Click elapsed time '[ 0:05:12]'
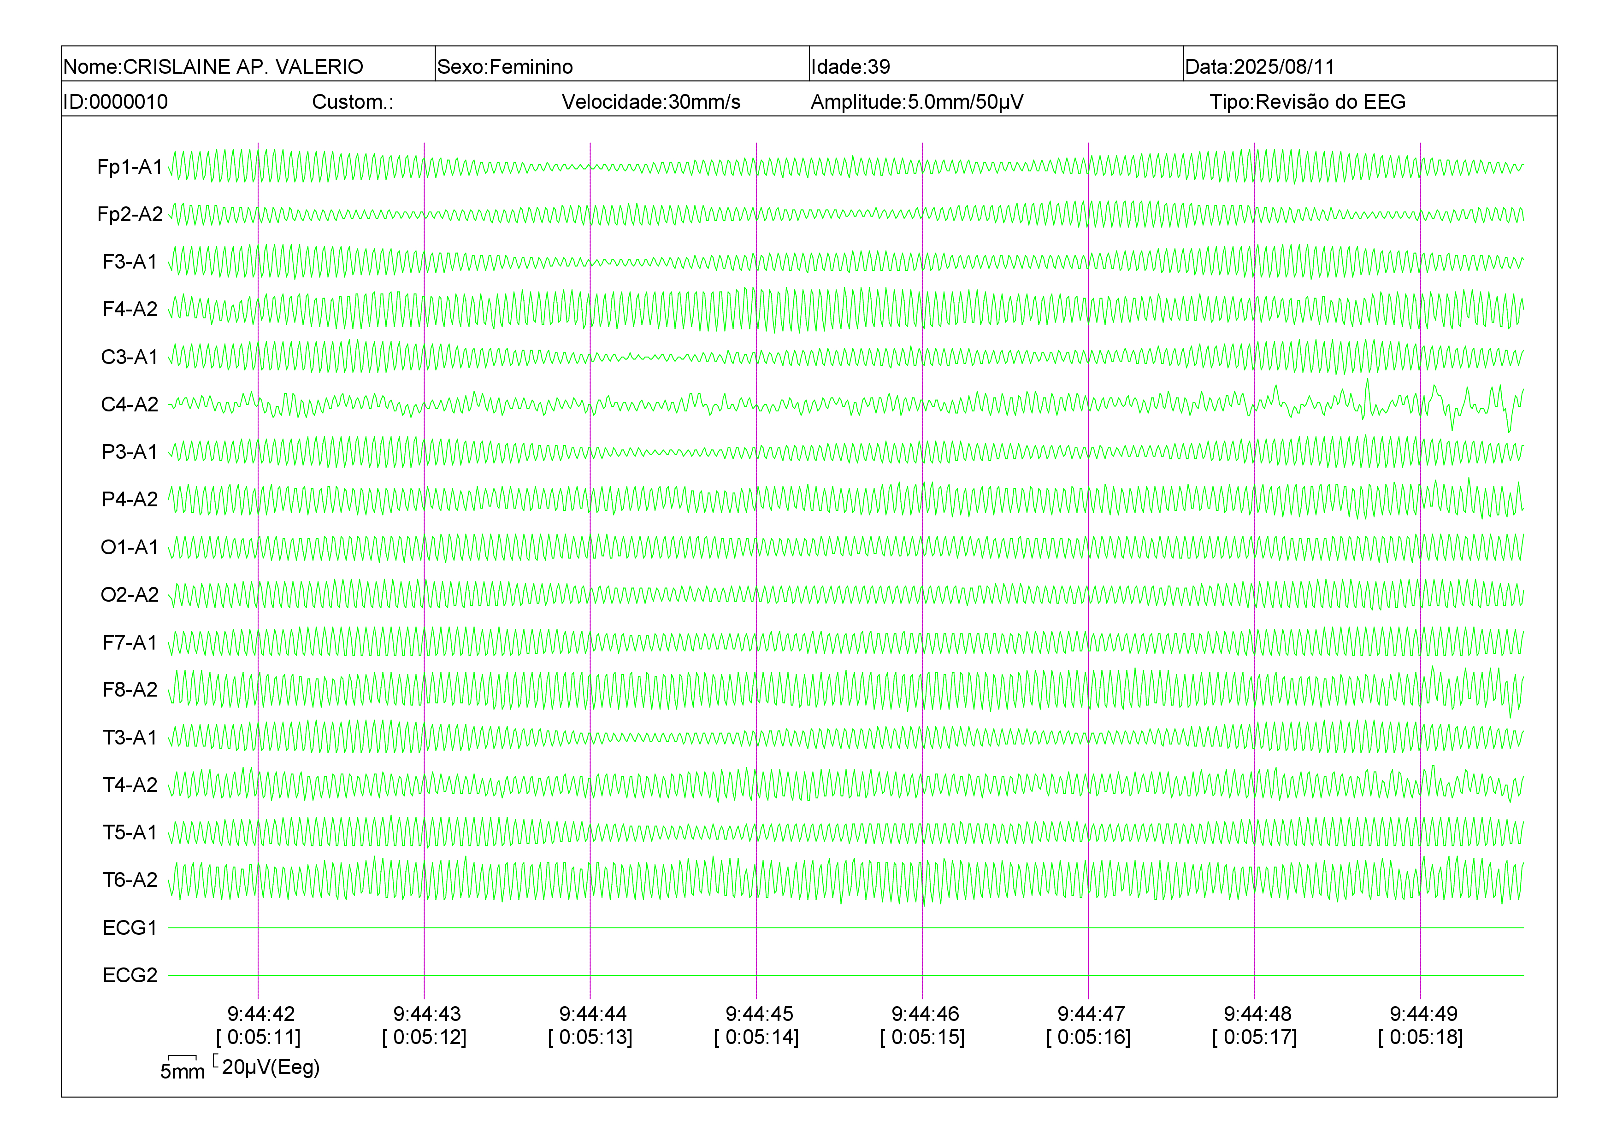This screenshot has height=1143, width=1617. click(x=425, y=1037)
